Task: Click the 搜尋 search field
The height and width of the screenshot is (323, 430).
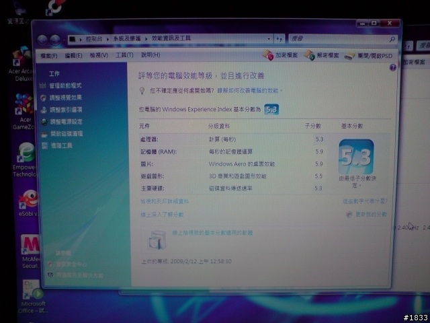Action: (x=338, y=39)
